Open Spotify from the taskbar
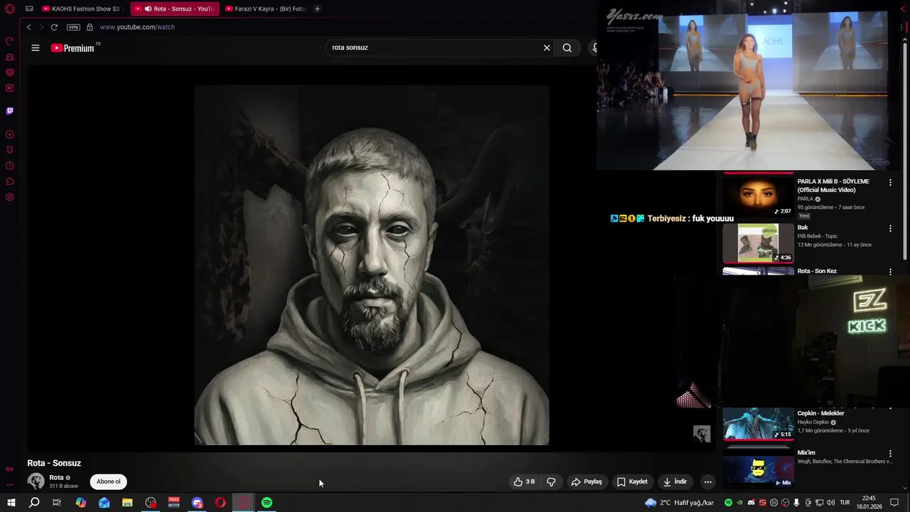 [x=267, y=503]
